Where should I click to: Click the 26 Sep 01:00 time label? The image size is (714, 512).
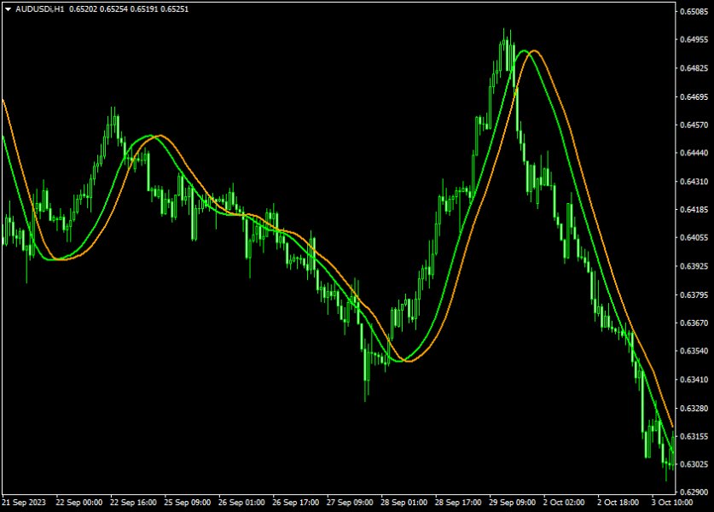point(241,503)
